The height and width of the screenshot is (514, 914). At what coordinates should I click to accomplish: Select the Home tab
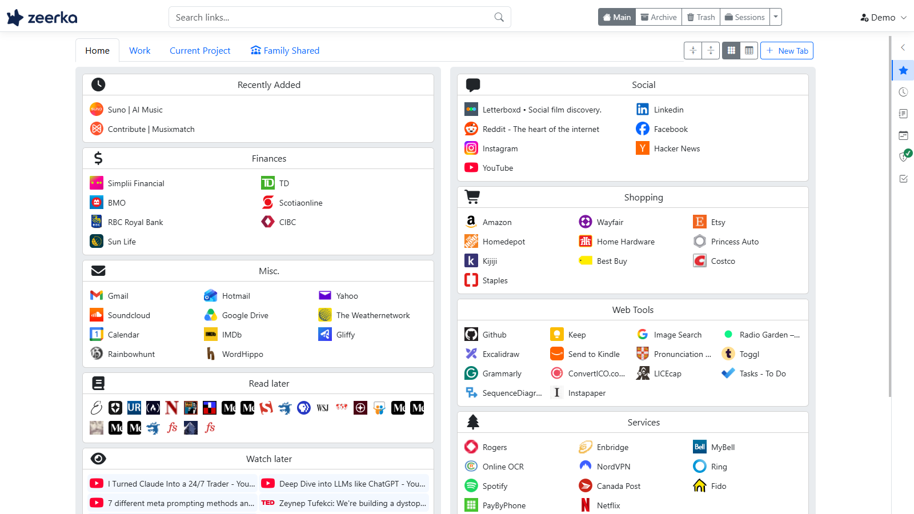point(97,50)
